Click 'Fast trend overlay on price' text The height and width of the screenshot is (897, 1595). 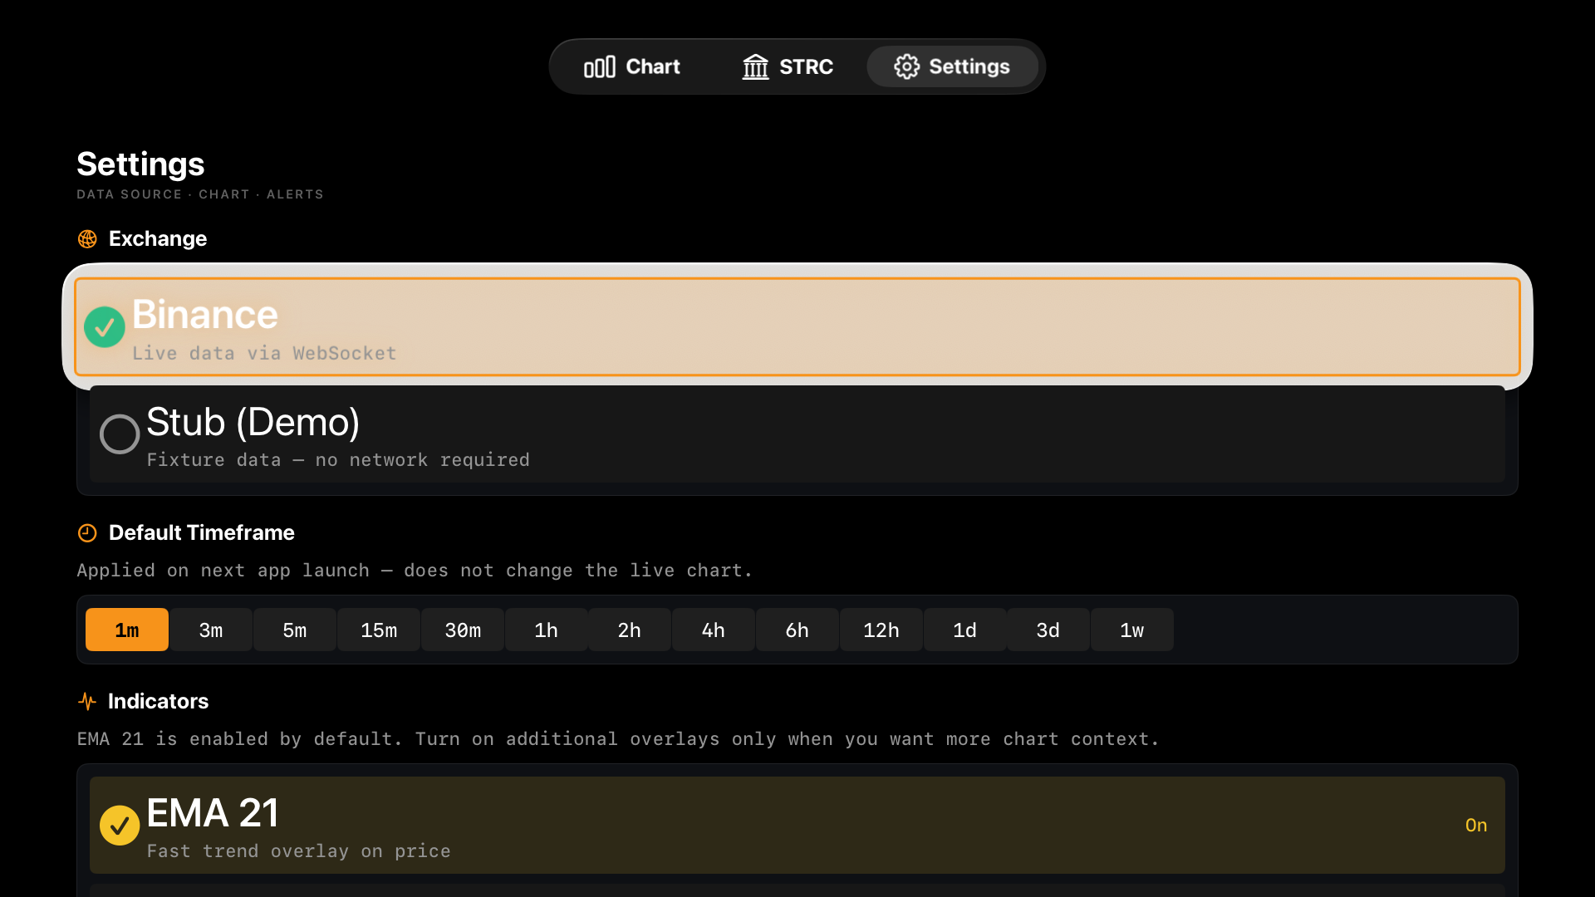(x=299, y=851)
